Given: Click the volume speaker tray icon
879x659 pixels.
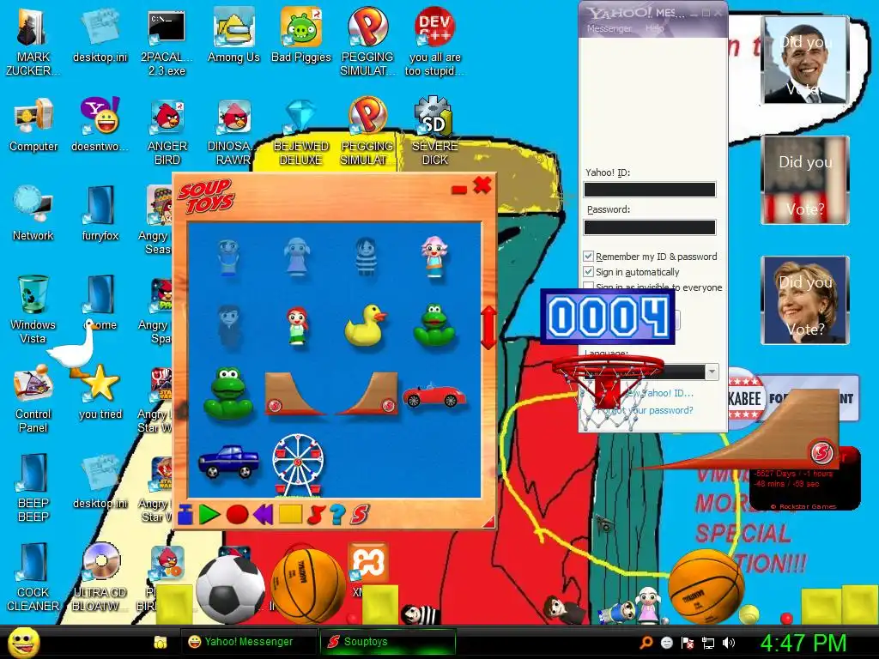Looking at the screenshot, I should click(x=729, y=643).
